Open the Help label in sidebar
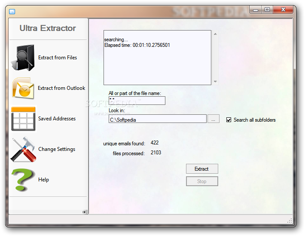 point(43,180)
